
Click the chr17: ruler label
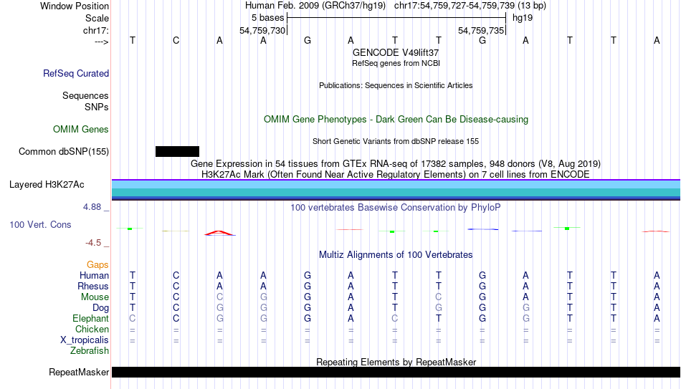pos(95,30)
